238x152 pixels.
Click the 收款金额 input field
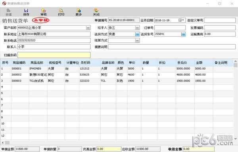coord(199,149)
